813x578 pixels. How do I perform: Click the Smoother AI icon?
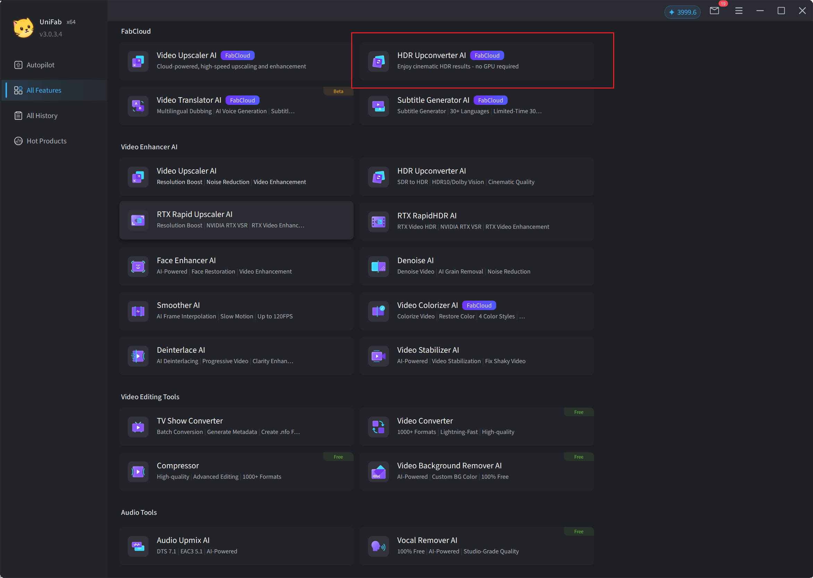pyautogui.click(x=138, y=311)
